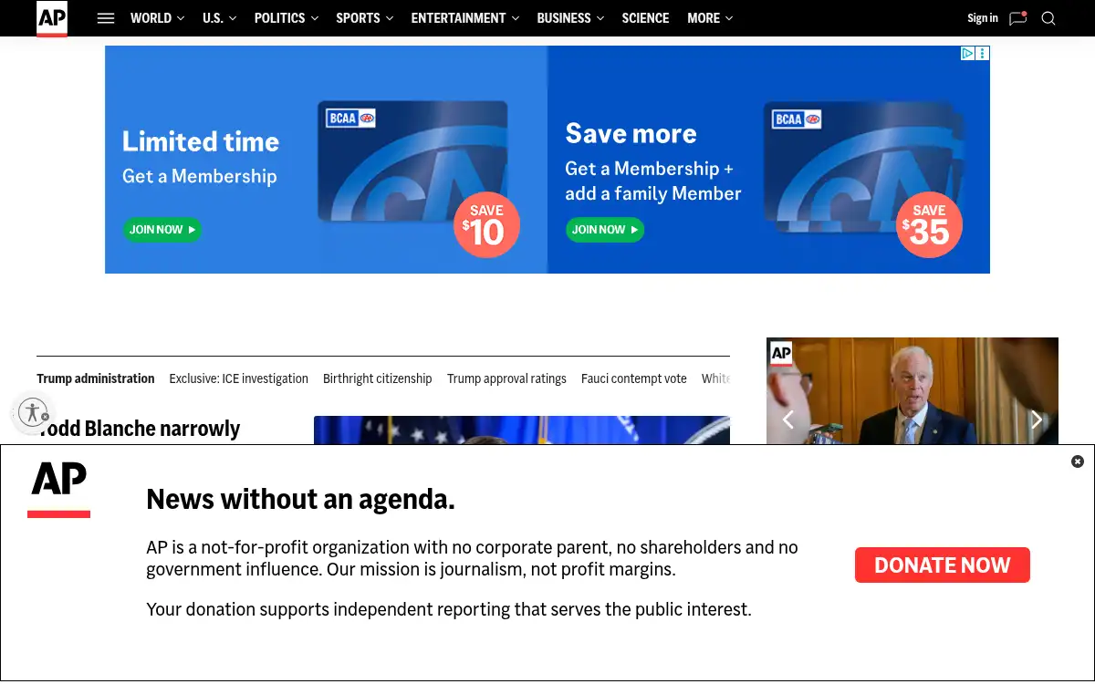Expand the Politics menu

tap(287, 18)
